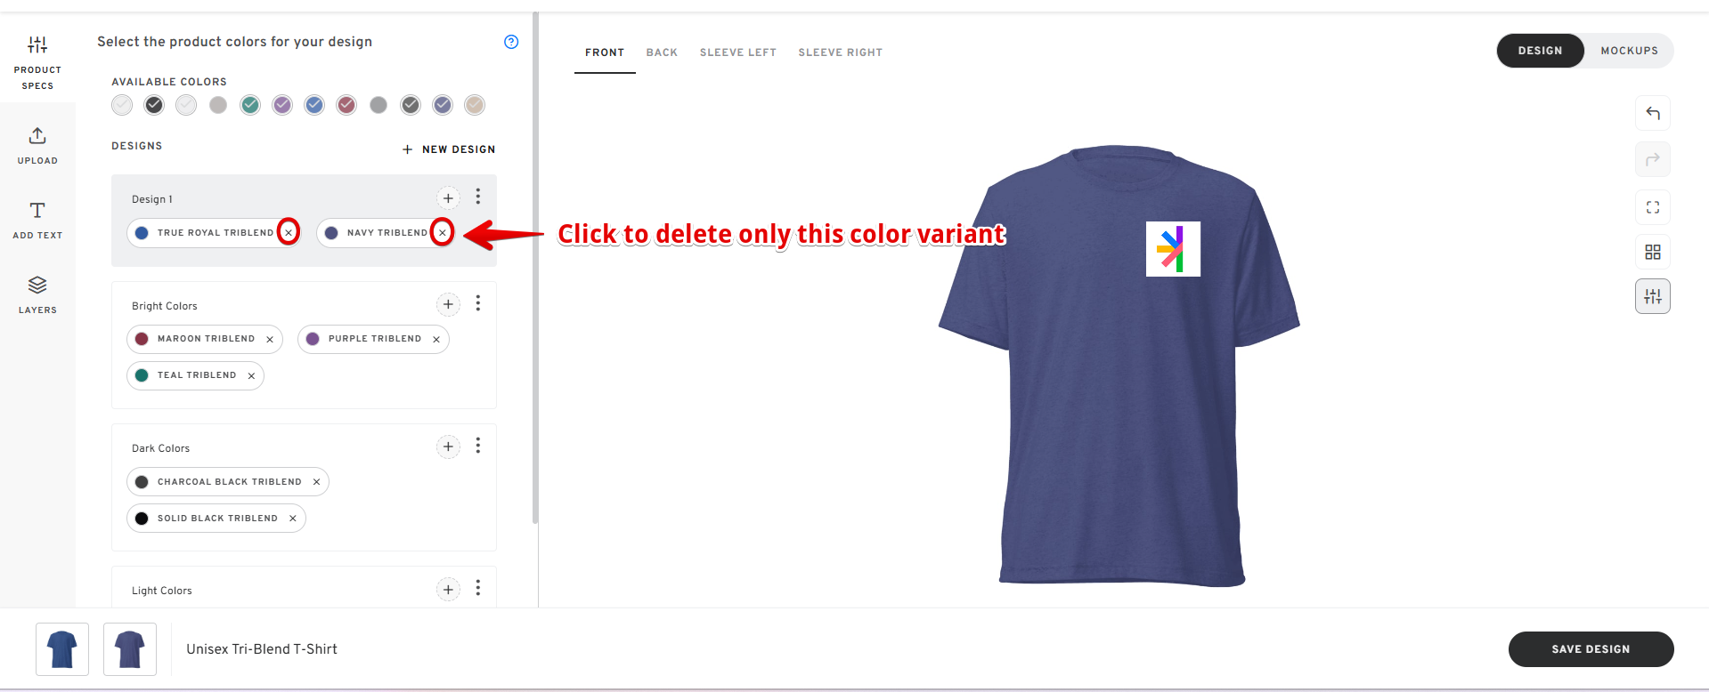The image size is (1709, 692).
Task: Click the Save Design button
Action: [x=1591, y=649]
